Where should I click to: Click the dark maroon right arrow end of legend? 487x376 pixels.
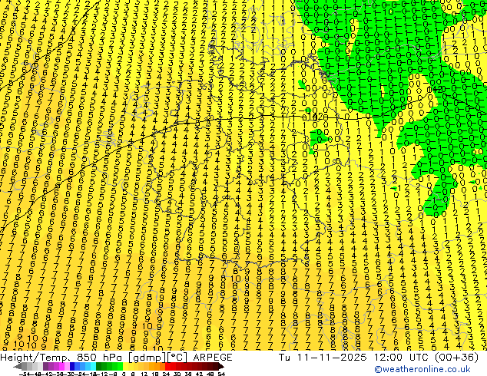(x=221, y=367)
